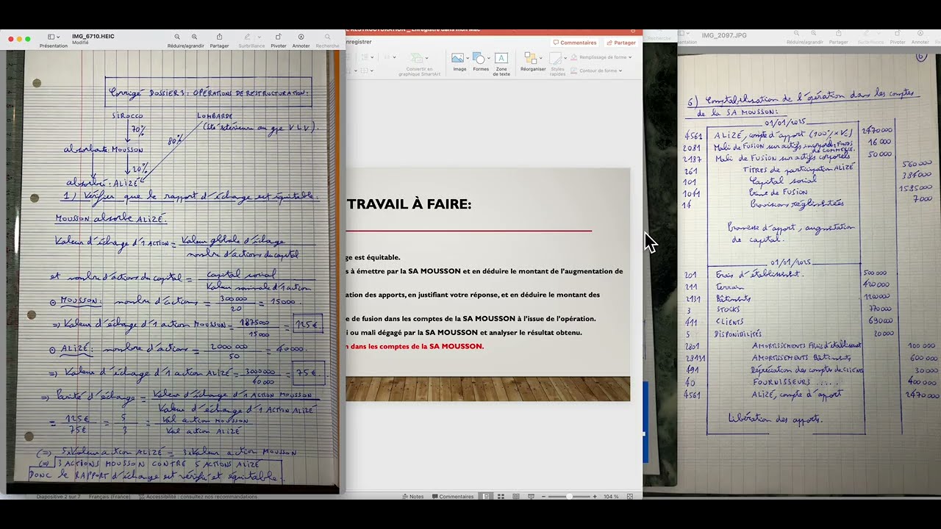Expand the Réorganiser dropdown arrow

pyautogui.click(x=540, y=57)
